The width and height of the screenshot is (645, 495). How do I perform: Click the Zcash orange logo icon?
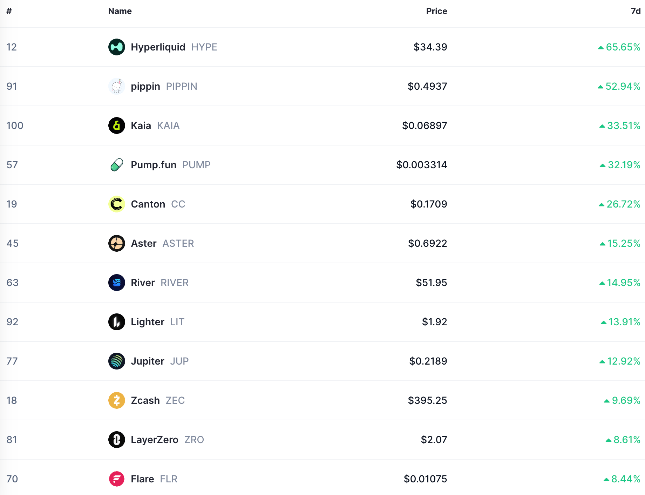click(x=116, y=400)
